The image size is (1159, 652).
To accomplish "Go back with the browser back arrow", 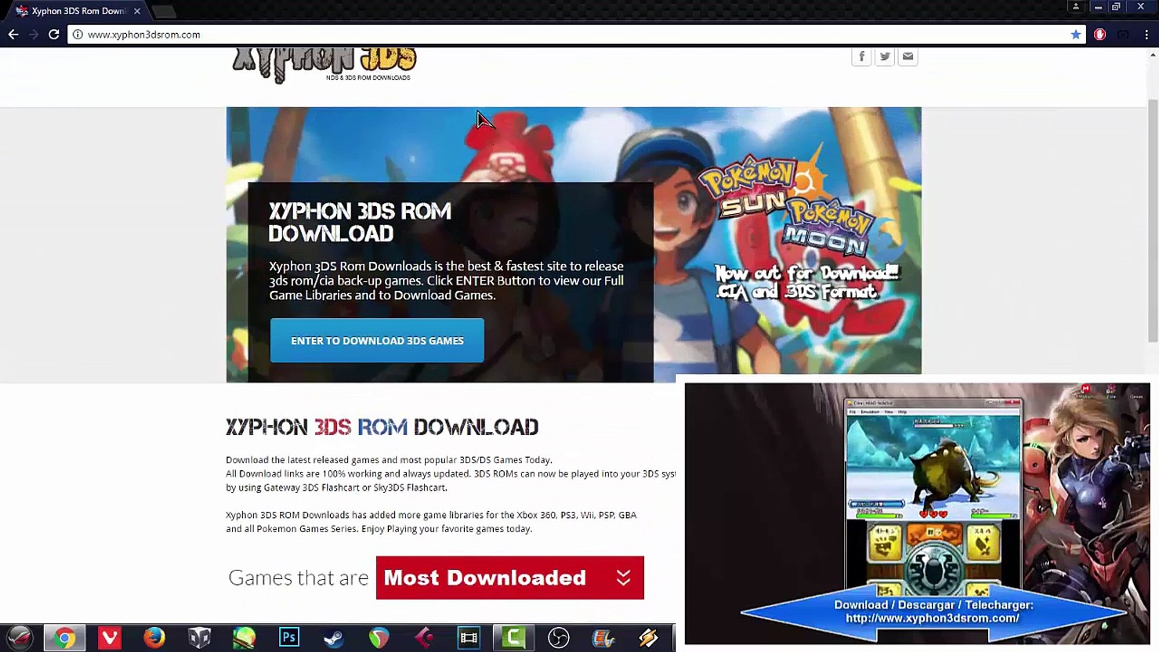I will [13, 34].
